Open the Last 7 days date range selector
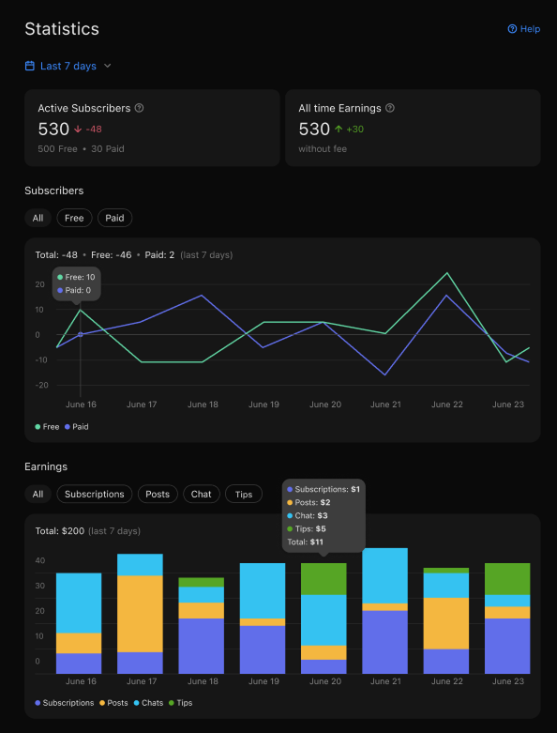This screenshot has width=557, height=733. (68, 66)
